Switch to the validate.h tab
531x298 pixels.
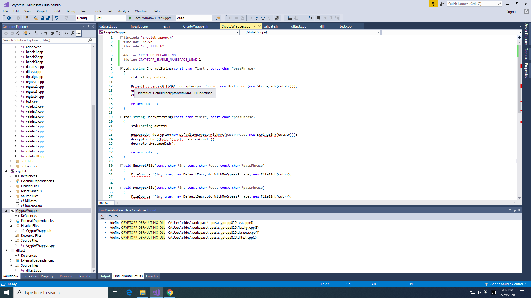[x=270, y=26]
